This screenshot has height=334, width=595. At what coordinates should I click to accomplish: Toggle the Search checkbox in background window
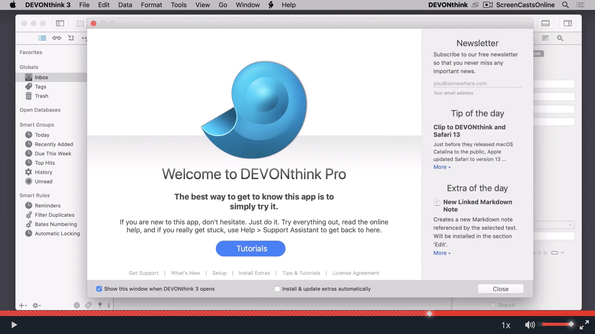coord(493,305)
